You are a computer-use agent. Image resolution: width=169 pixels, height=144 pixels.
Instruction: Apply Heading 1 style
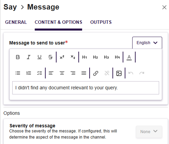click(84, 57)
